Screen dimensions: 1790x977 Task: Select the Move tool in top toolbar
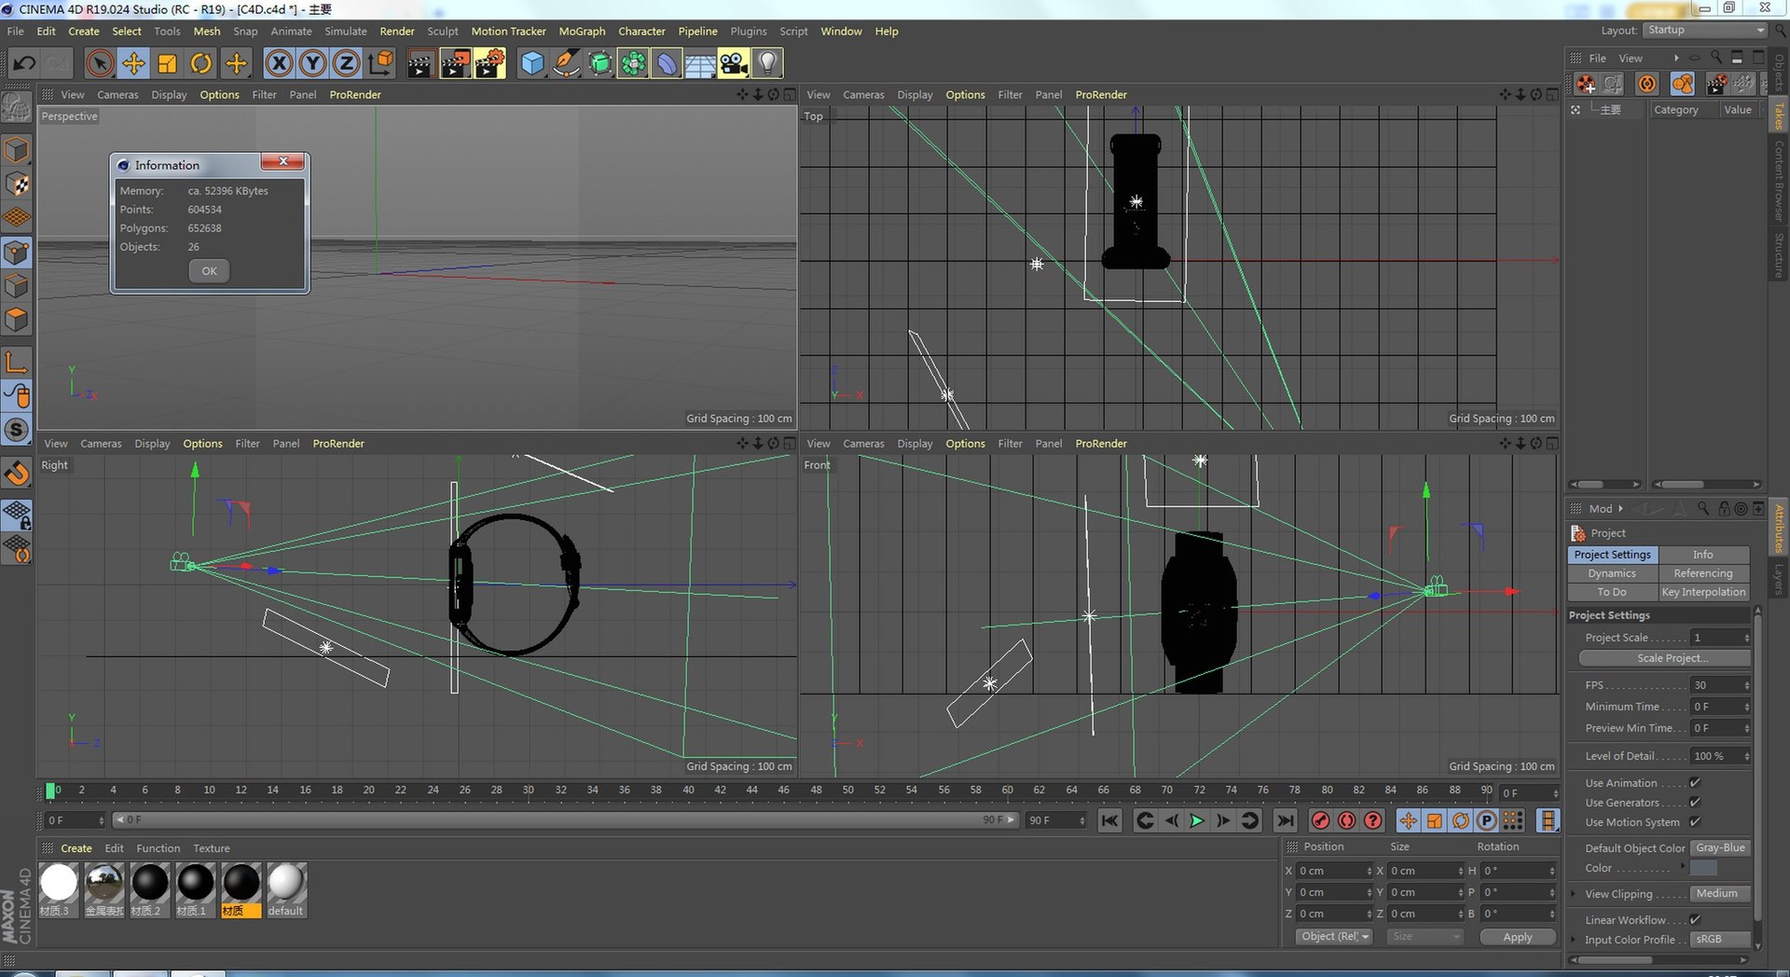point(133,63)
